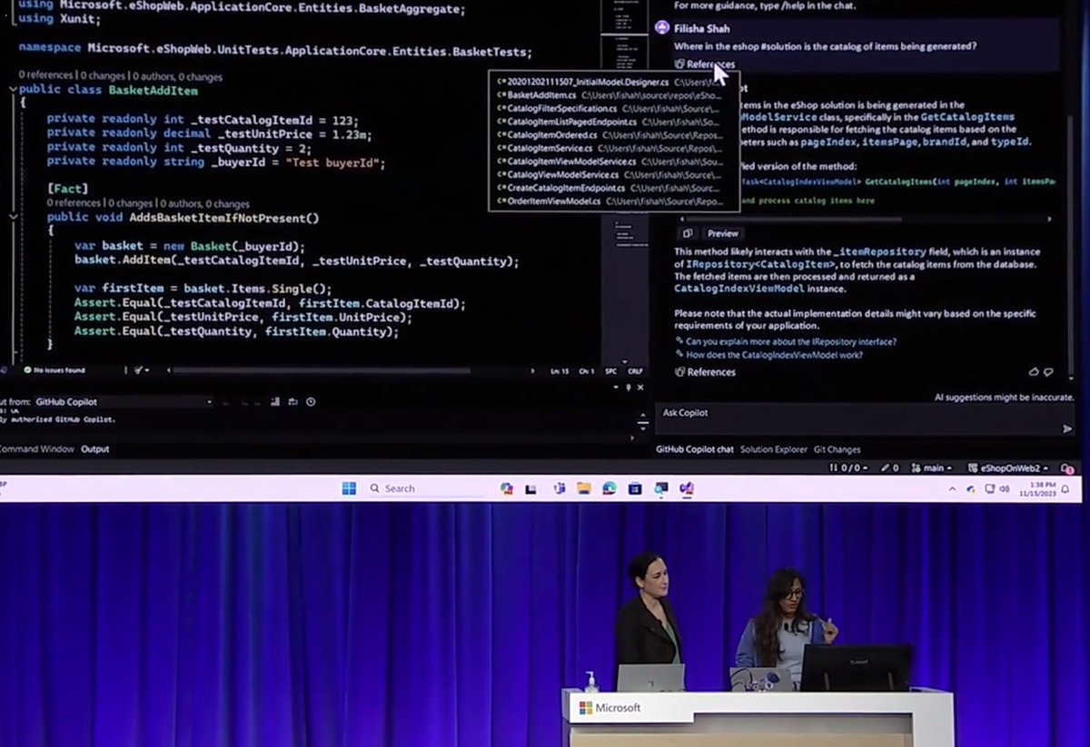Click the taskbar Search box
The width and height of the screenshot is (1090, 747).
(x=427, y=488)
